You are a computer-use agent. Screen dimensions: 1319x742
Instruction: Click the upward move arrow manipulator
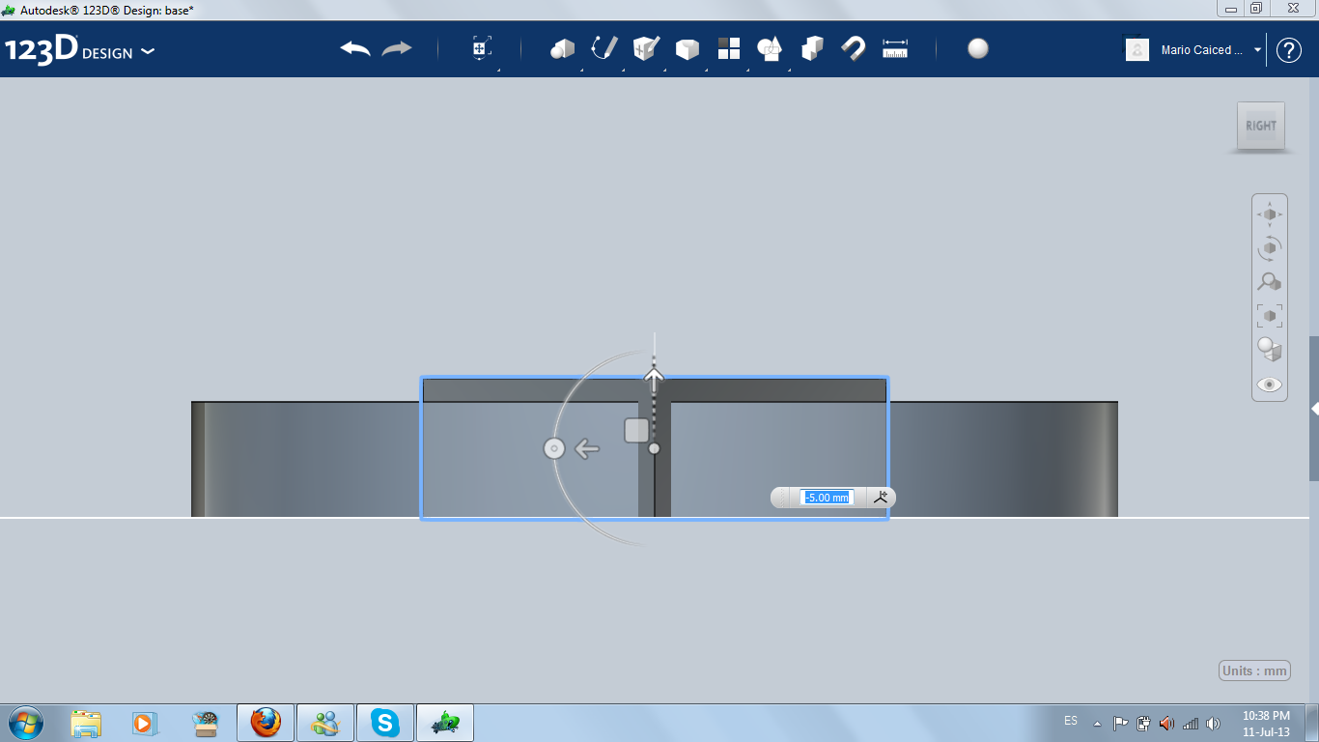pyautogui.click(x=654, y=379)
